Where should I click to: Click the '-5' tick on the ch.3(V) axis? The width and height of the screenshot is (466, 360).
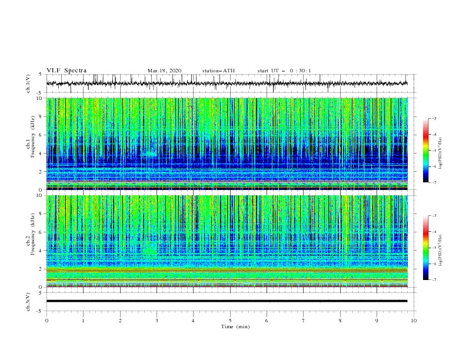coord(40,311)
